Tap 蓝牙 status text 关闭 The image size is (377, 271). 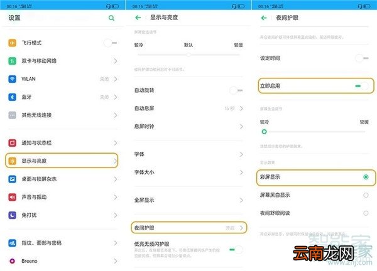click(x=104, y=97)
